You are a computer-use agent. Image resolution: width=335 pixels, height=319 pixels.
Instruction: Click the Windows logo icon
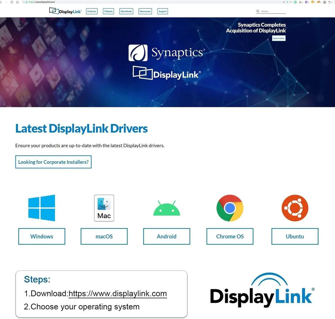(42, 208)
